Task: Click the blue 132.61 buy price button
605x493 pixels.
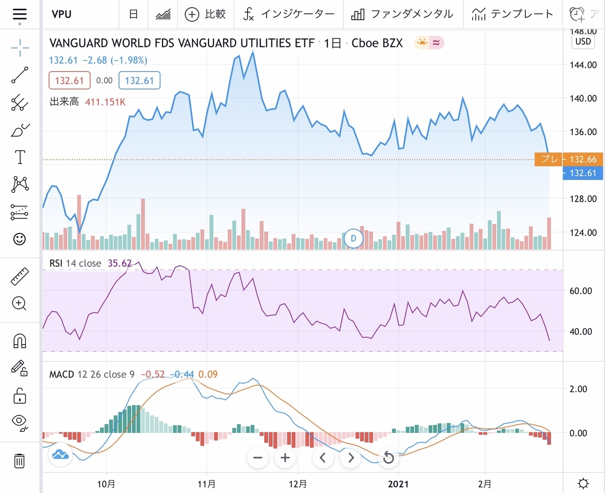Action: (x=139, y=80)
